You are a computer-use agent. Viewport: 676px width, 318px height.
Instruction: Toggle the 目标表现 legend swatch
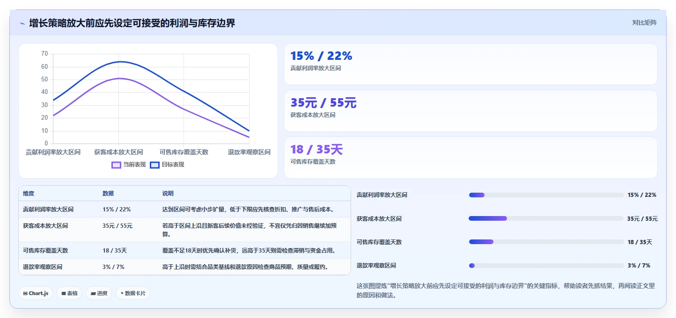click(155, 165)
